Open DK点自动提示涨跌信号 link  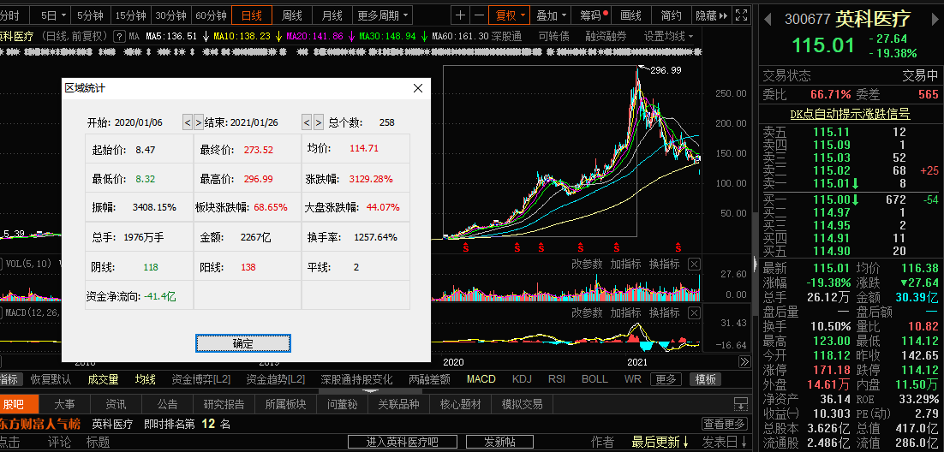click(x=850, y=114)
